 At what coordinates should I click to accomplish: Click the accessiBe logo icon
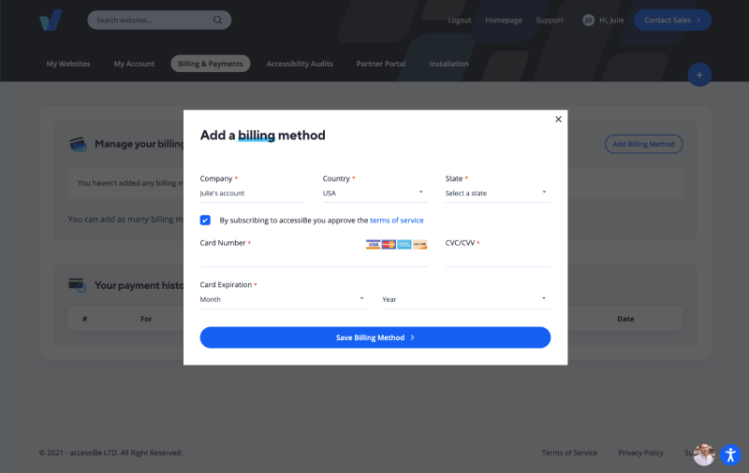(x=51, y=21)
